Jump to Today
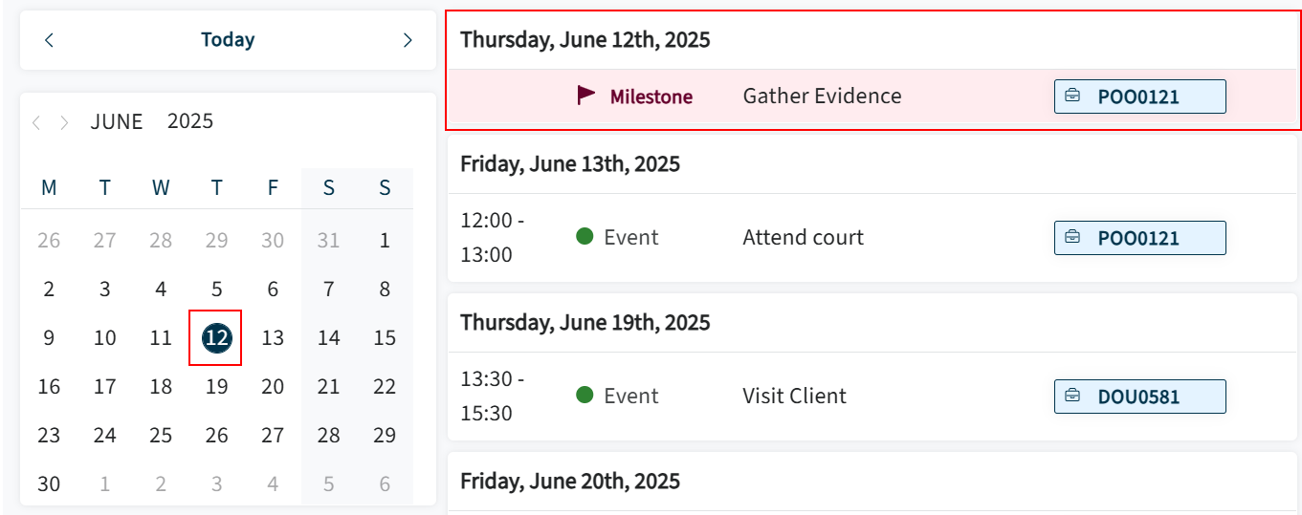Screen dimensions: 1302x515 pos(228,40)
